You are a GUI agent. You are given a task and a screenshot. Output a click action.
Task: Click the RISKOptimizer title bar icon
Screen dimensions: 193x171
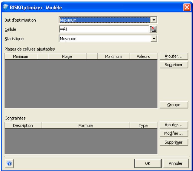tap(6, 7)
